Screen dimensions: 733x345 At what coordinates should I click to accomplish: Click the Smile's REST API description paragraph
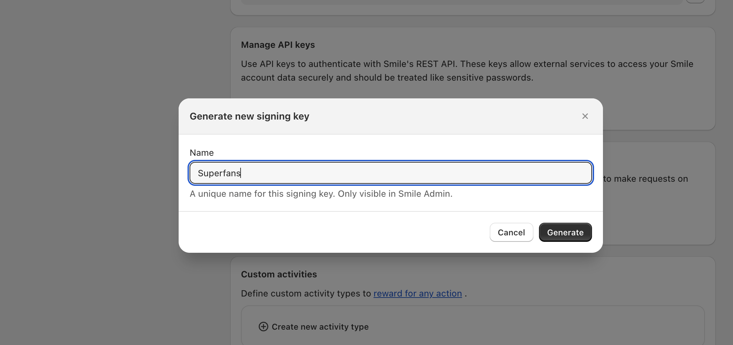[467, 71]
